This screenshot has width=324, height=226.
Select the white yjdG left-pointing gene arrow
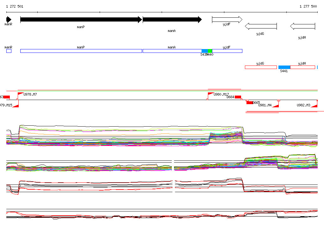(261, 26)
